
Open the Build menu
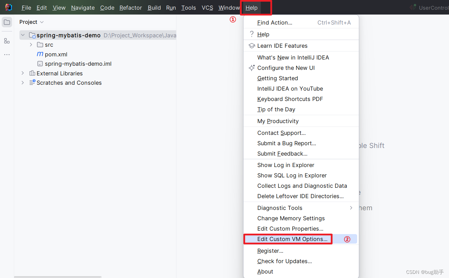pos(154,8)
